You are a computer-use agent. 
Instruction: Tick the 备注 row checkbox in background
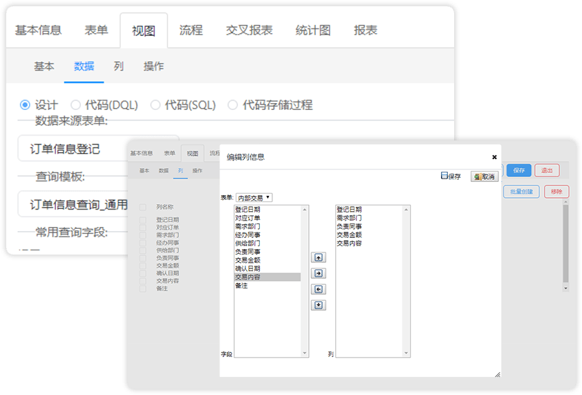143,288
